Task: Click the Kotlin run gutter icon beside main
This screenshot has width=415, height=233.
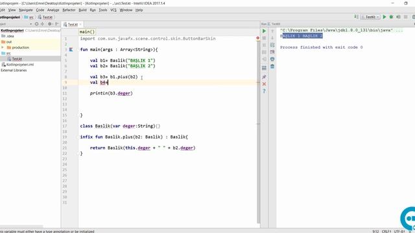Action: (71, 49)
